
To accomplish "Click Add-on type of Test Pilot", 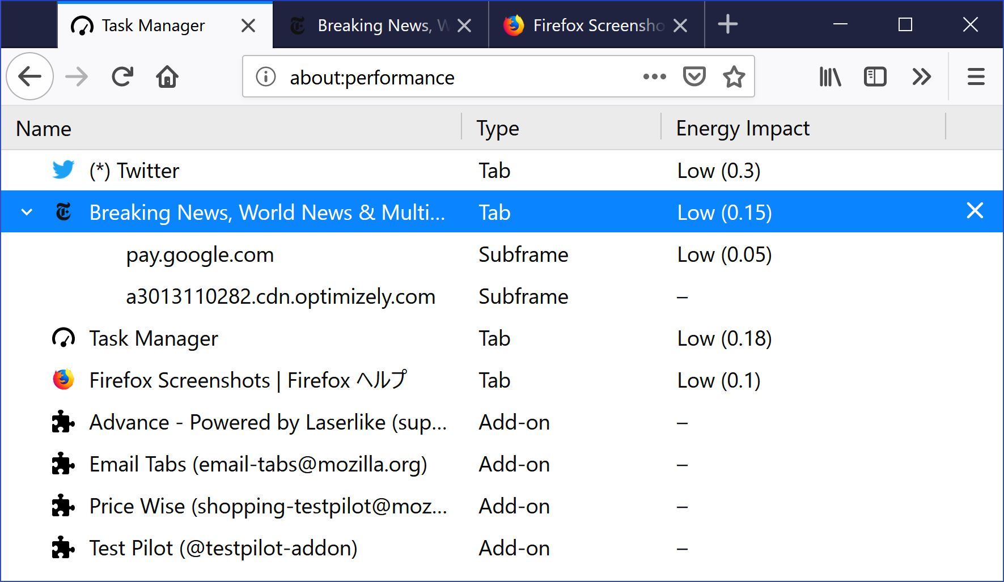I will 514,548.
